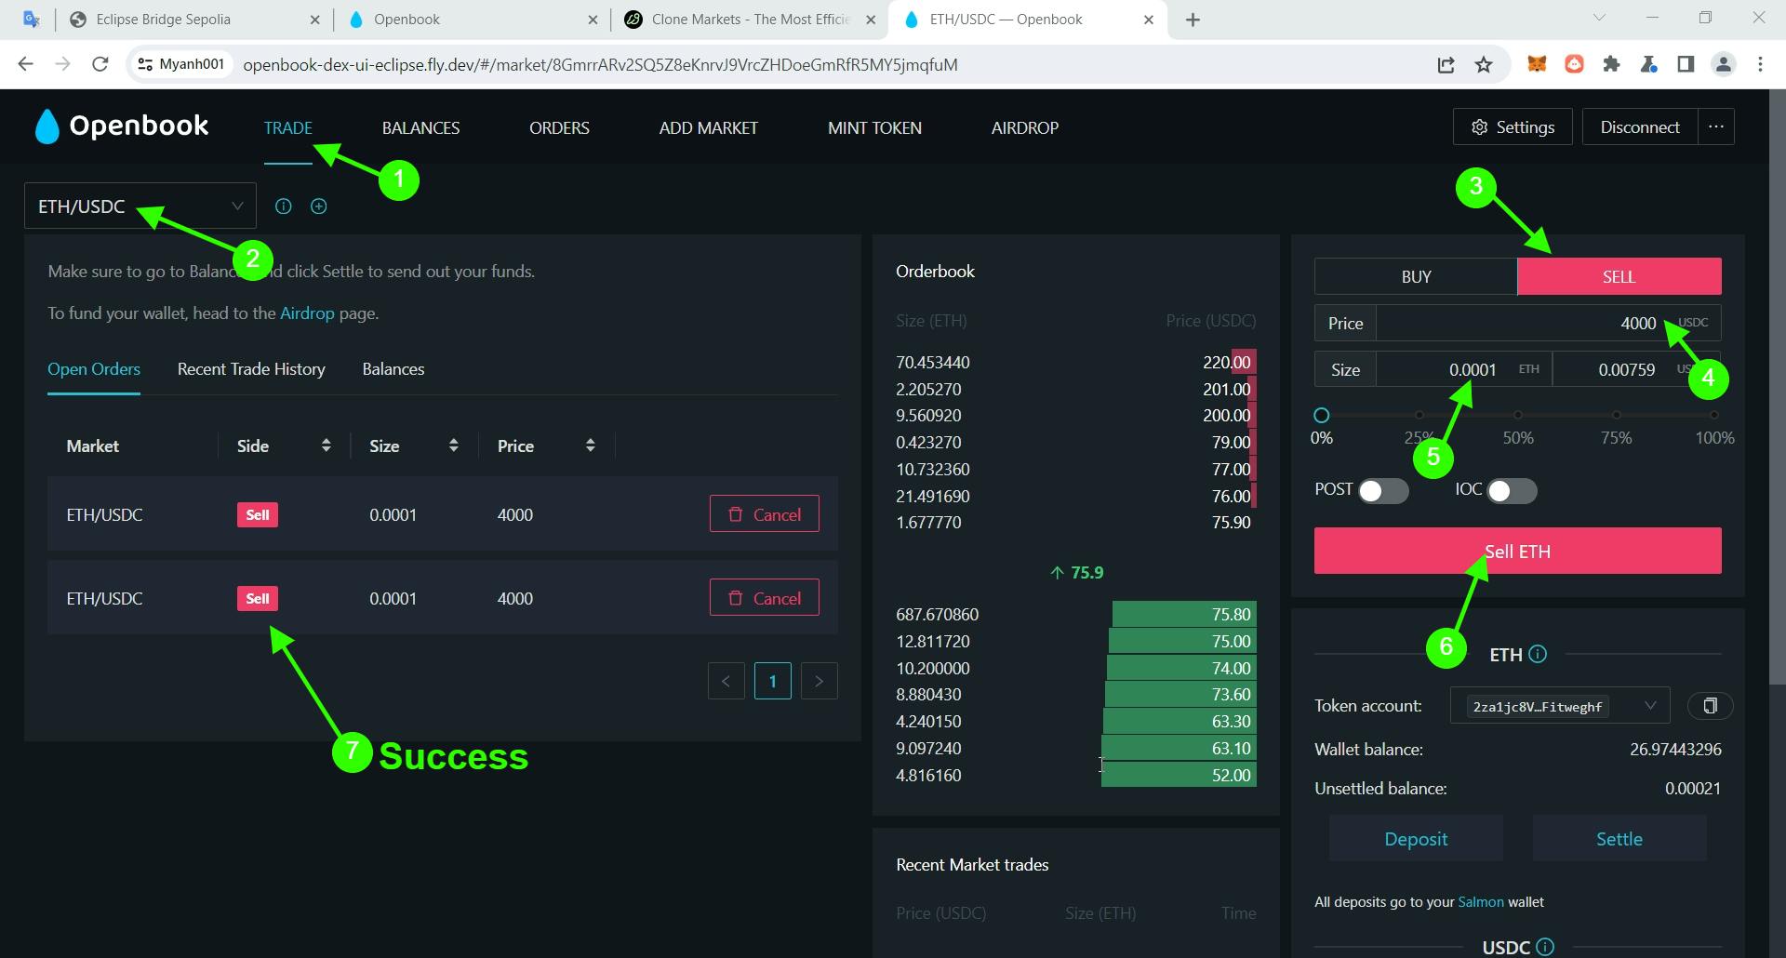Viewport: 1786px width, 958px height.
Task: Bookmark this page with the star icon
Action: click(x=1484, y=64)
